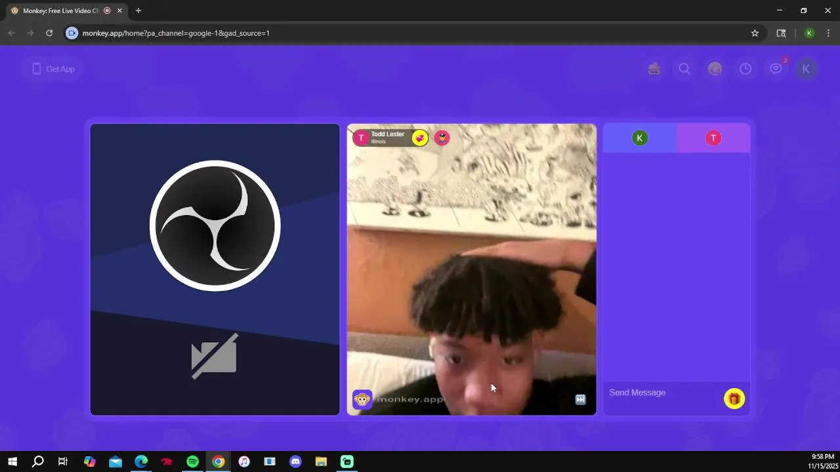The image size is (840, 472).
Task: Go back in Chrome
Action: pyautogui.click(x=12, y=33)
